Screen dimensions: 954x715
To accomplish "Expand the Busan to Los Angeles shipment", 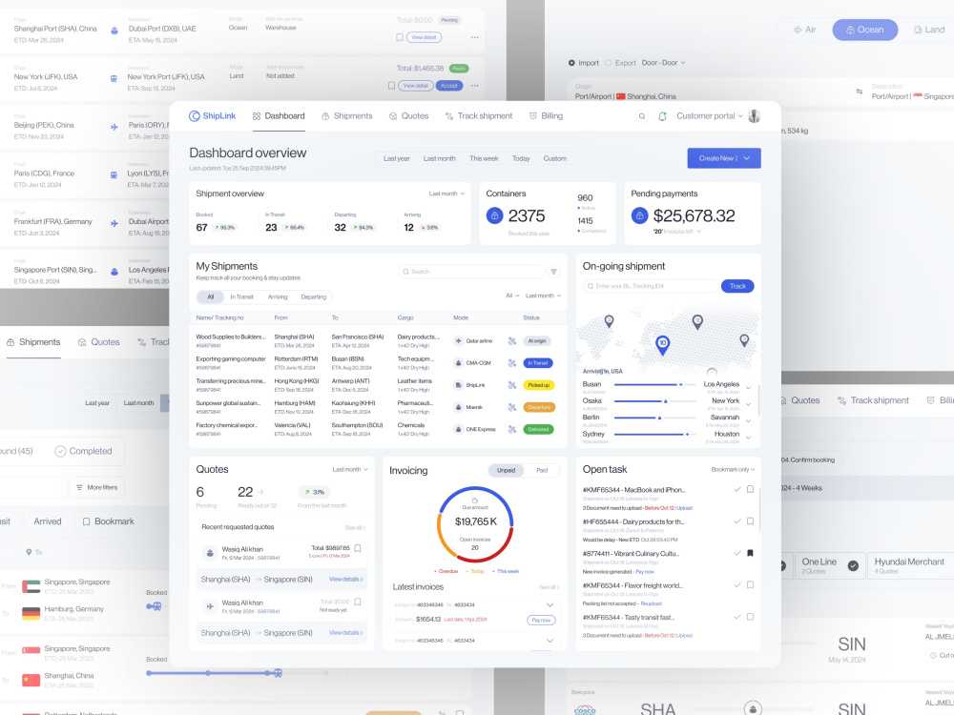I will (748, 388).
